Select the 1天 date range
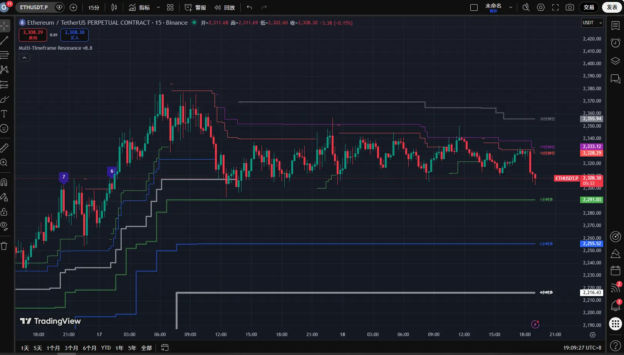The width and height of the screenshot is (624, 355). coord(25,348)
